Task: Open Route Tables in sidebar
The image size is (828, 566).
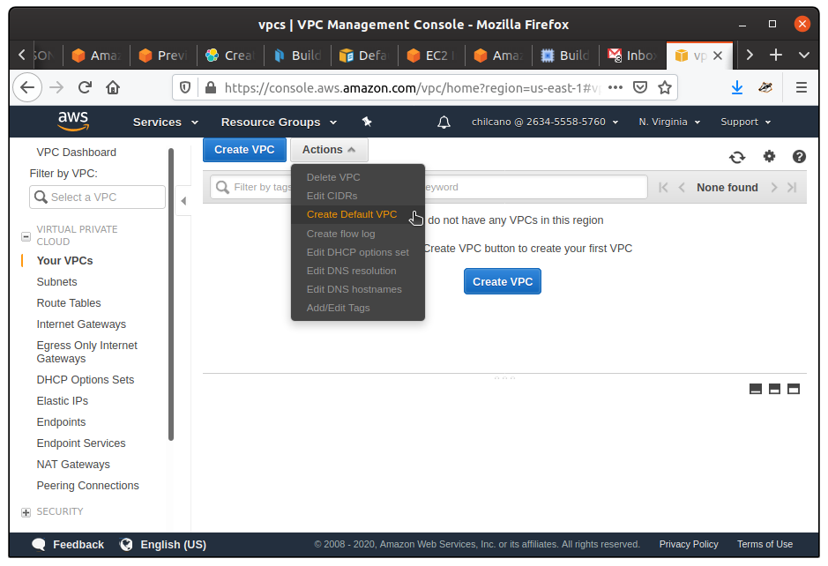Action: [x=69, y=303]
